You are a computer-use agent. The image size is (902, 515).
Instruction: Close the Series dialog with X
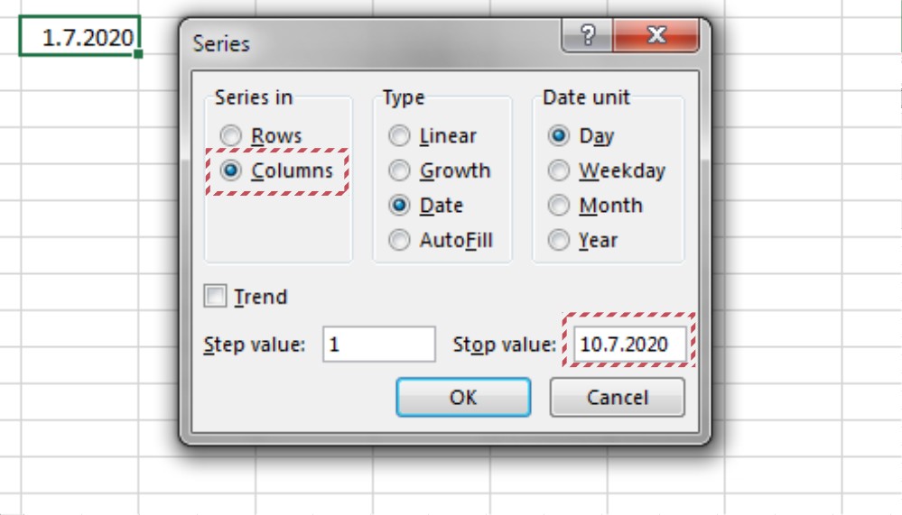(x=656, y=37)
